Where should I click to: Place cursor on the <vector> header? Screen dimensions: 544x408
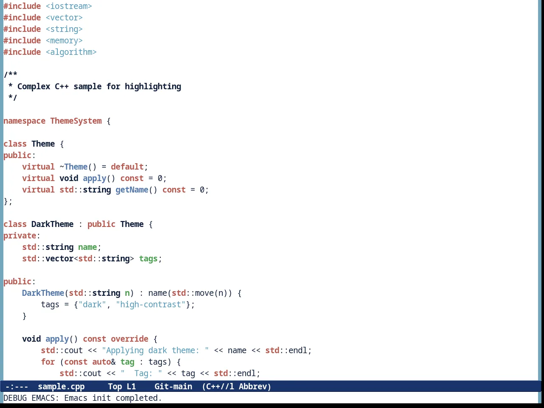(x=64, y=17)
